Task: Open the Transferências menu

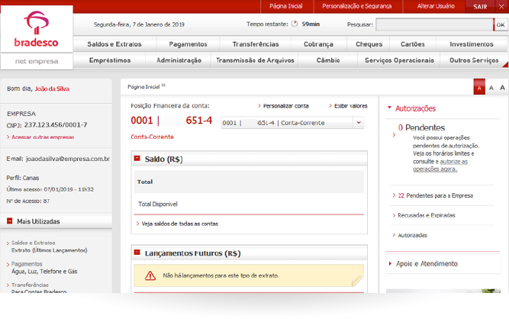Action: [x=256, y=44]
